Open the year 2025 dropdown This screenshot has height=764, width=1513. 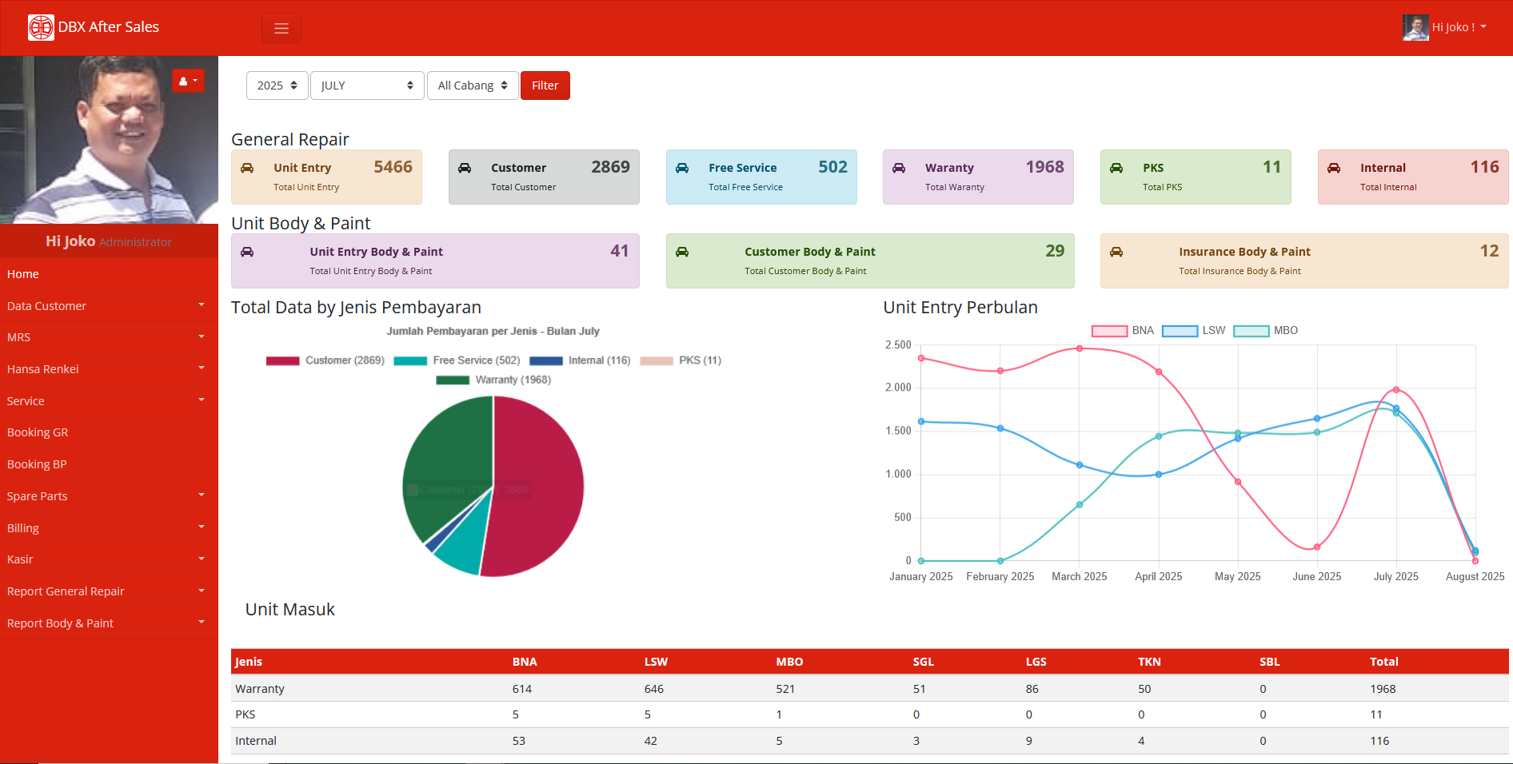(277, 86)
